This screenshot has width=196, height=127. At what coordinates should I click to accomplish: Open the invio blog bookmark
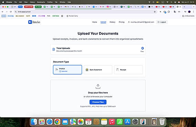[x=10, y=16]
